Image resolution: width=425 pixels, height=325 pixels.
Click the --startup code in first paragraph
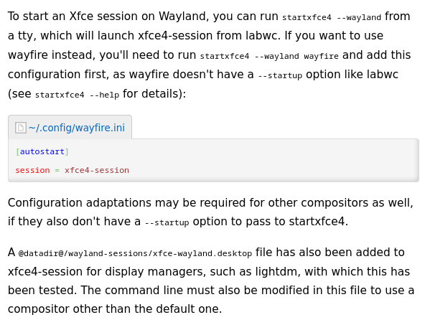[280, 75]
